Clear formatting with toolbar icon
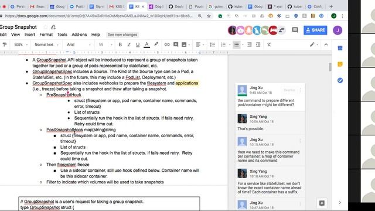 coord(269,45)
